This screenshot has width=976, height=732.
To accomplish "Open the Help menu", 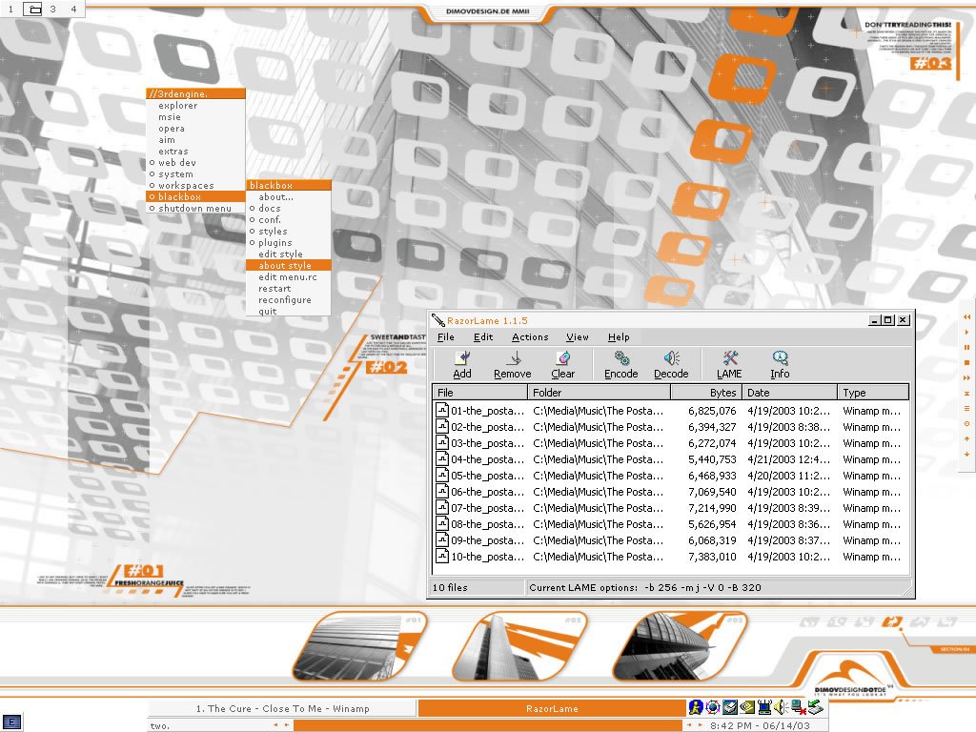I will point(619,336).
